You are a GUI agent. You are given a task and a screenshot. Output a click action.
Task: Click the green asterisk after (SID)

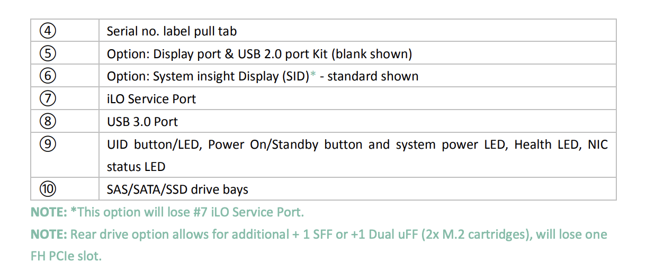tap(312, 76)
